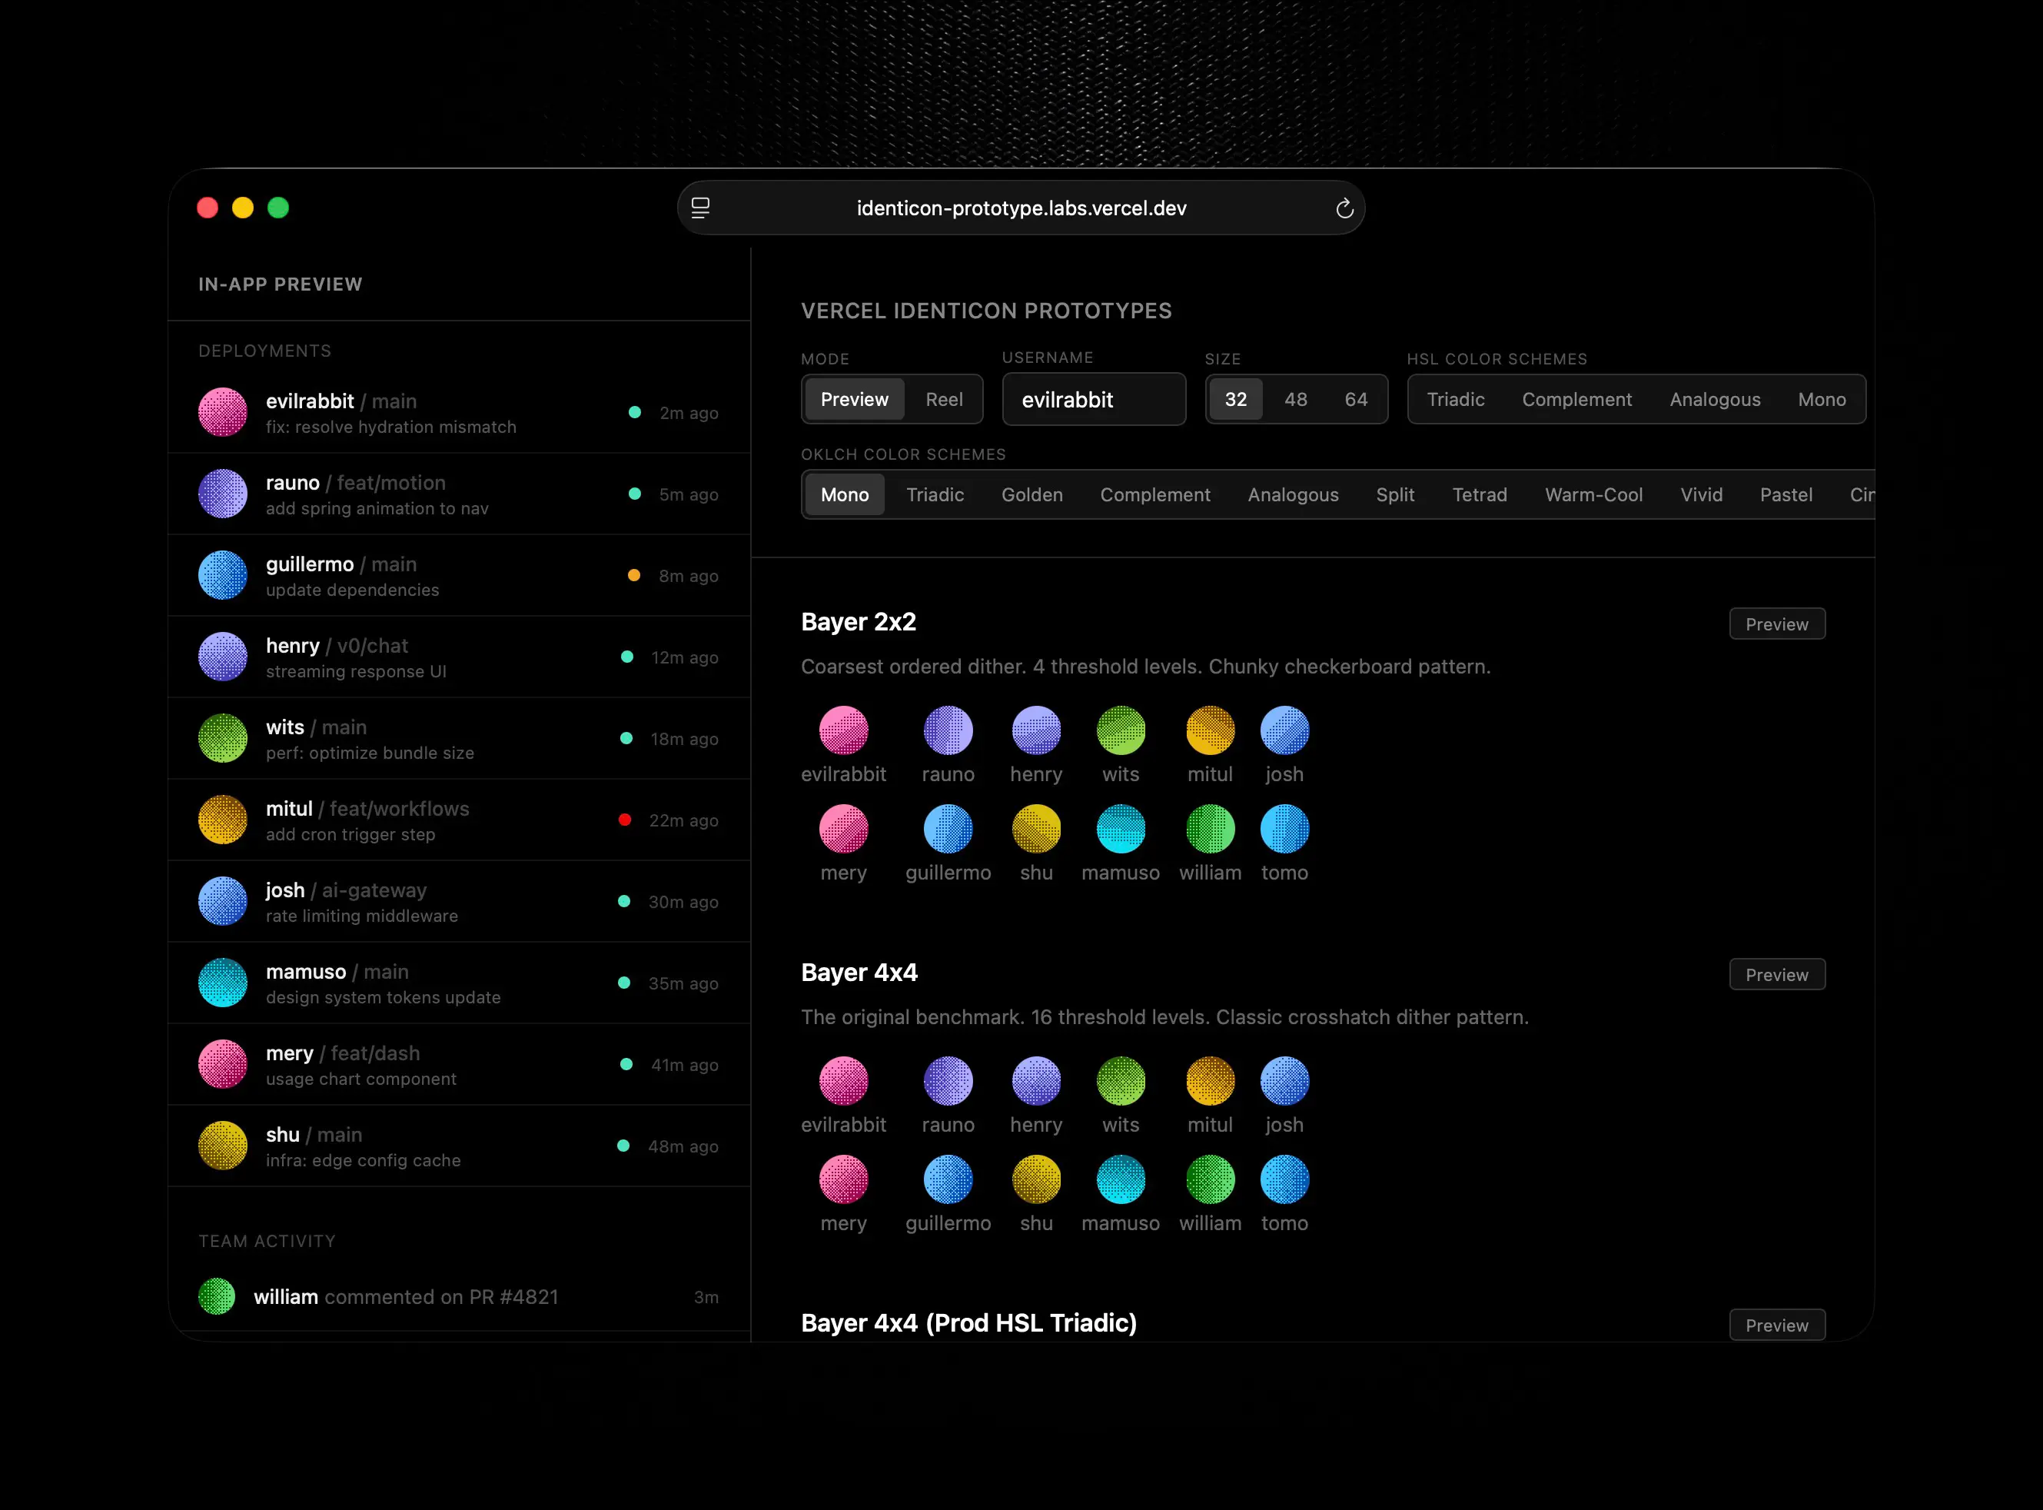Click william's green avatar in Team Activity
2043x1510 pixels.
217,1296
